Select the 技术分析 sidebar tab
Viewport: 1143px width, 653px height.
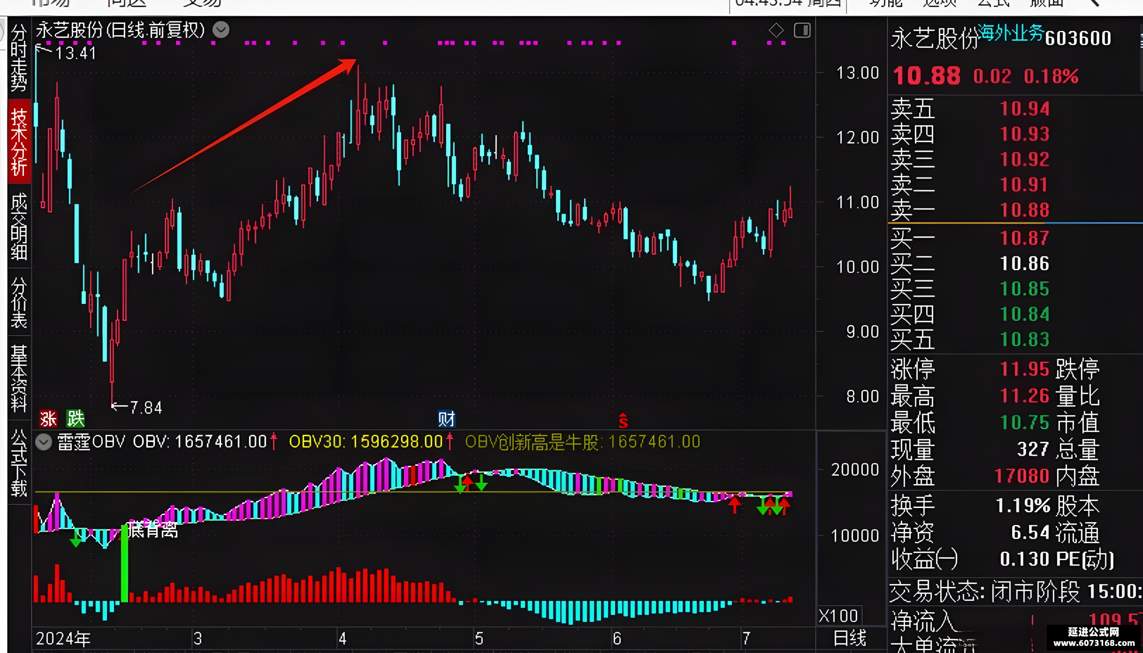click(x=19, y=142)
